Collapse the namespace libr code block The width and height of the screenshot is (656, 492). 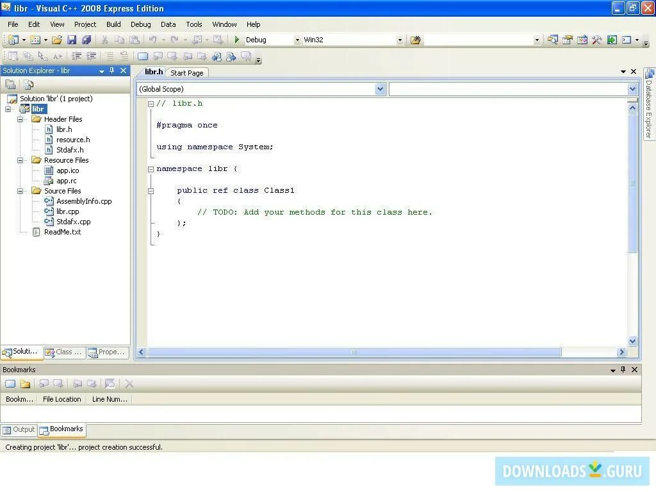coord(151,169)
